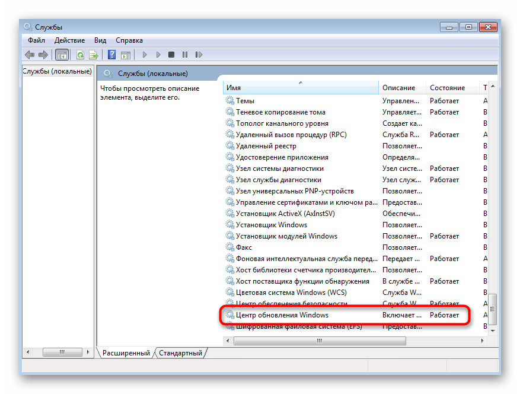Click services list horizontal scrollbar left arrow
520x394 pixels.
(x=228, y=341)
